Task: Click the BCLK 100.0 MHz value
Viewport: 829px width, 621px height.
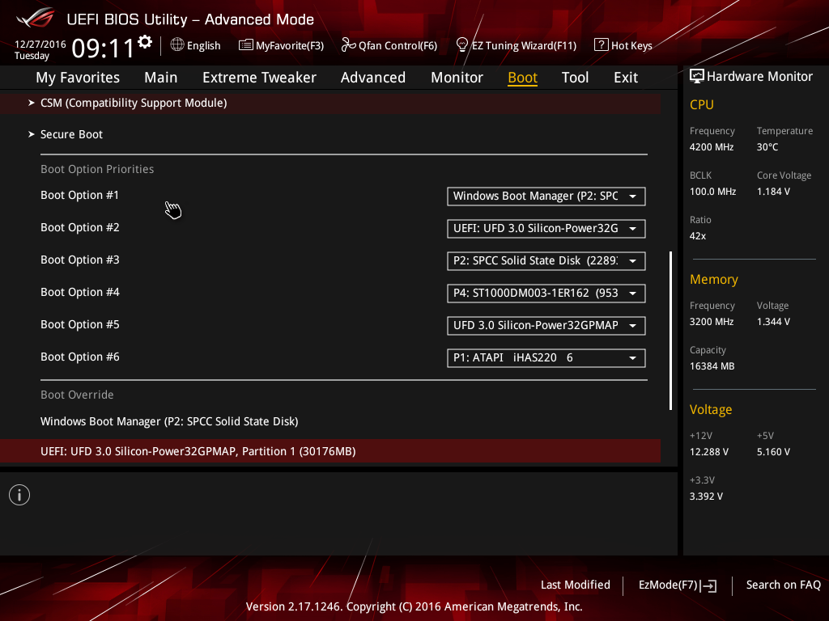Action: click(x=712, y=192)
